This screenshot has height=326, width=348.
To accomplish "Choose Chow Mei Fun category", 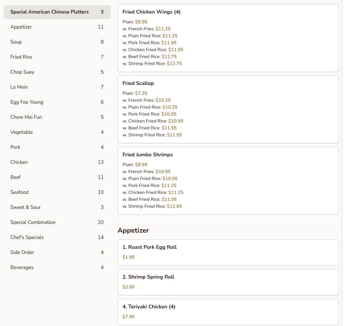I will 57,117.
